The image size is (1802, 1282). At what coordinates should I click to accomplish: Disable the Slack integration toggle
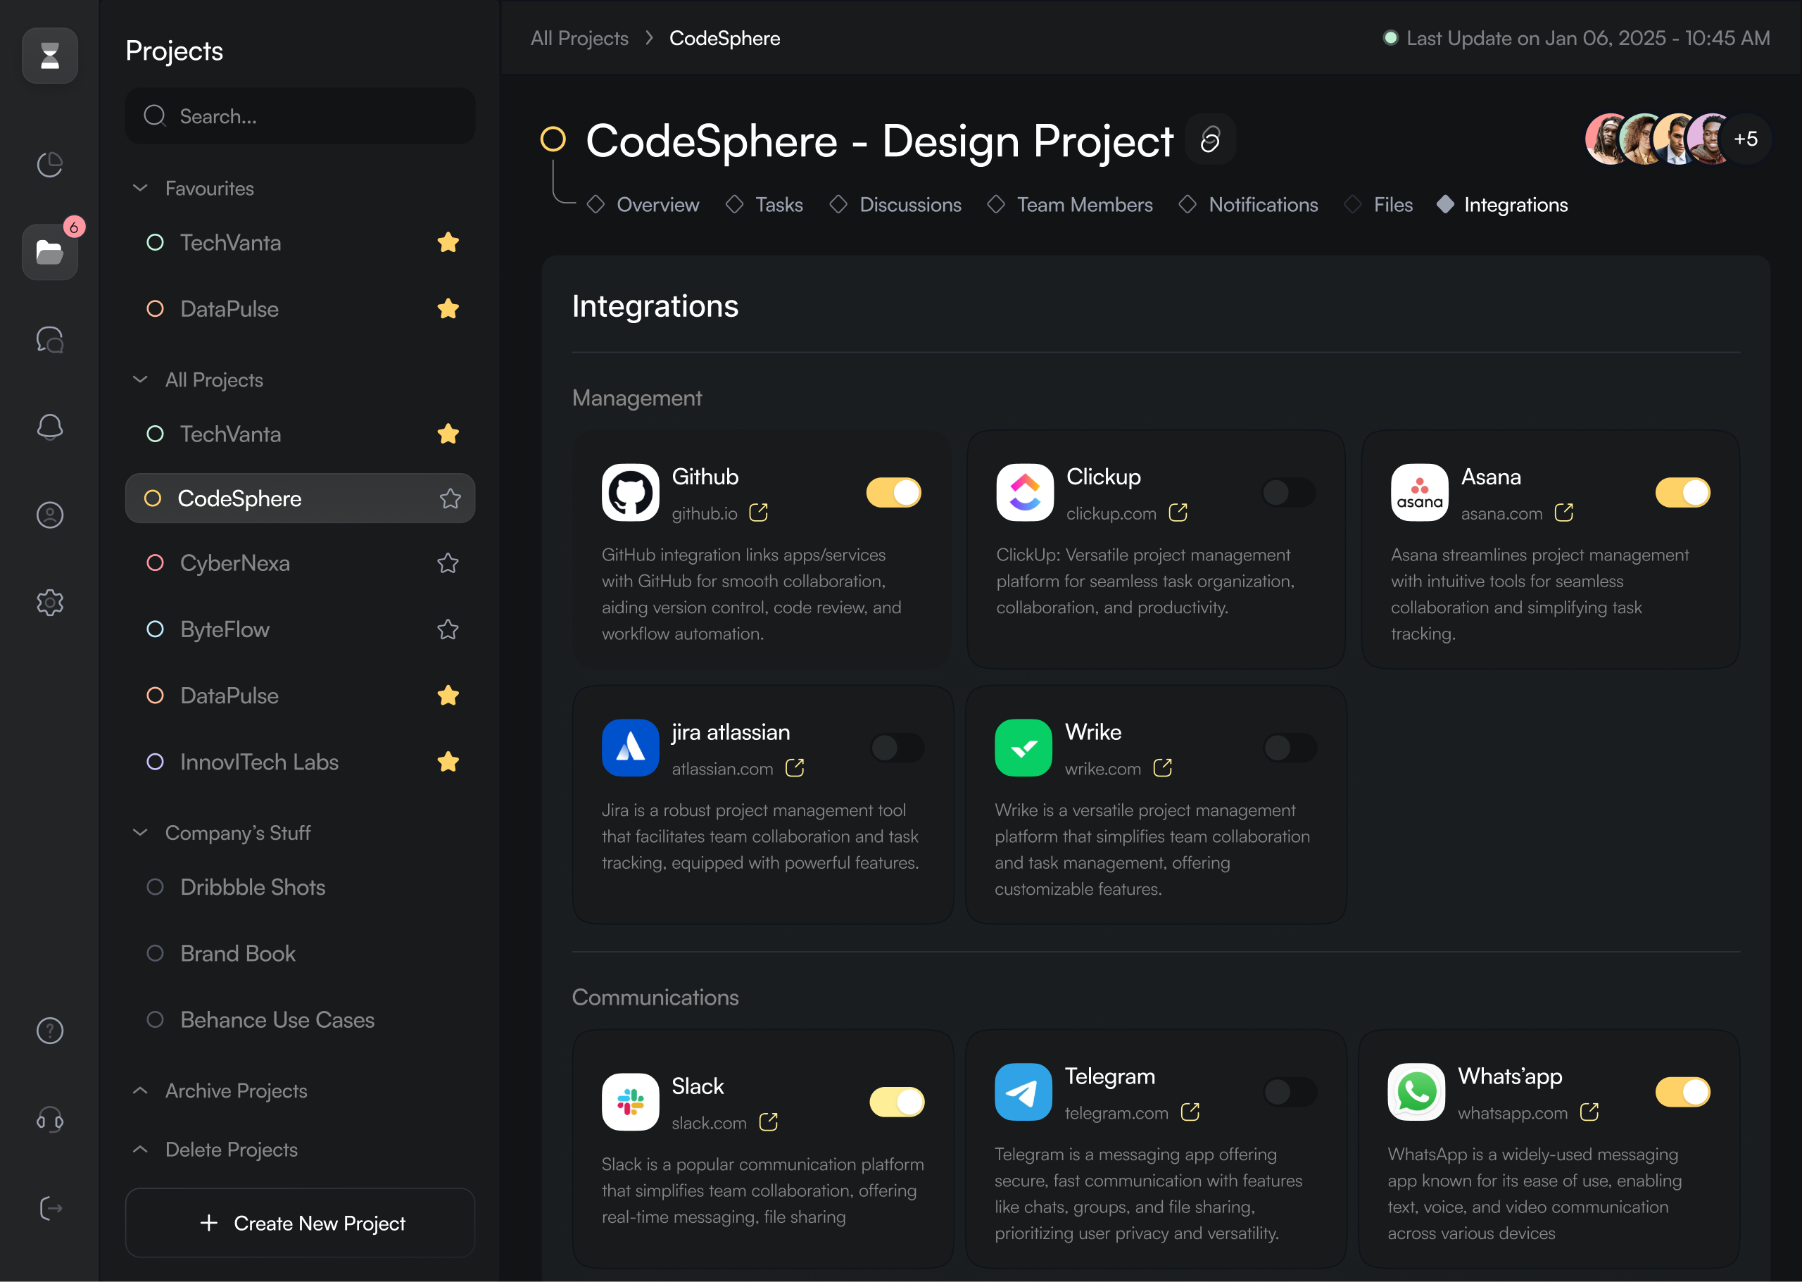click(x=897, y=1102)
